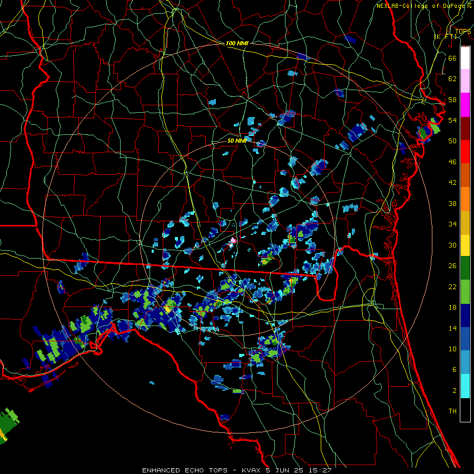Click the 50 NMI range ring label
This screenshot has width=474, height=474.
tap(236, 141)
